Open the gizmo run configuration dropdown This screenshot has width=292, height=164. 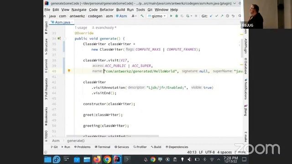tap(156, 16)
